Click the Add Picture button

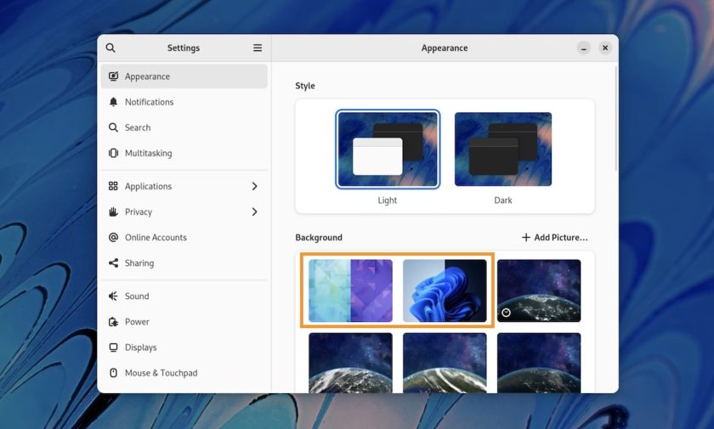pyautogui.click(x=554, y=238)
